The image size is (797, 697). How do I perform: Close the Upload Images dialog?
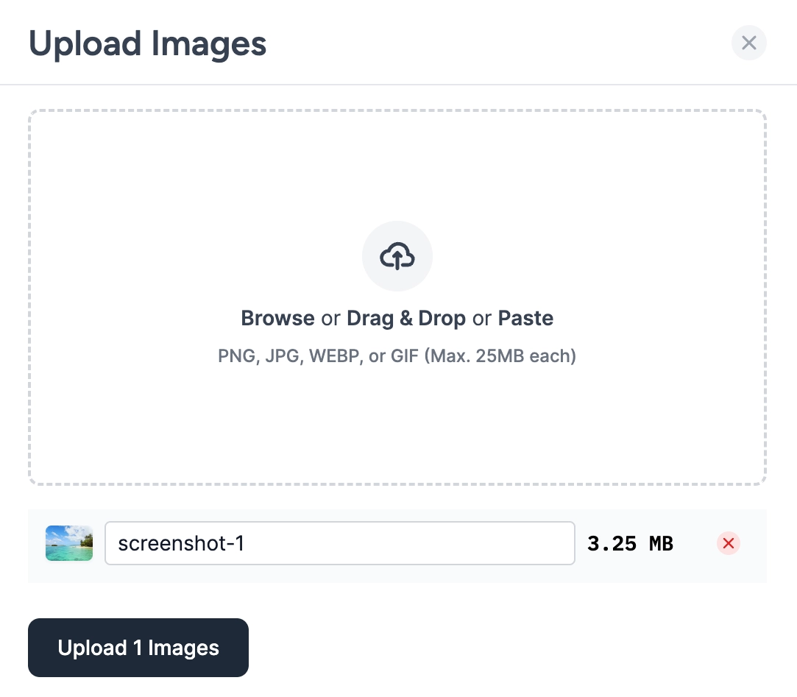point(748,43)
